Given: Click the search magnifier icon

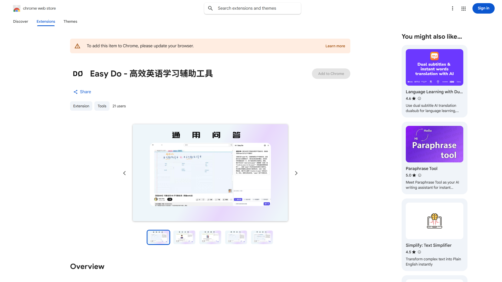Looking at the screenshot, I should [x=210, y=8].
